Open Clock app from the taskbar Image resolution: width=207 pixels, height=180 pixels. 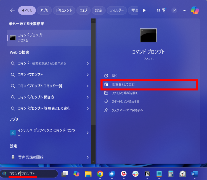click(x=183, y=174)
